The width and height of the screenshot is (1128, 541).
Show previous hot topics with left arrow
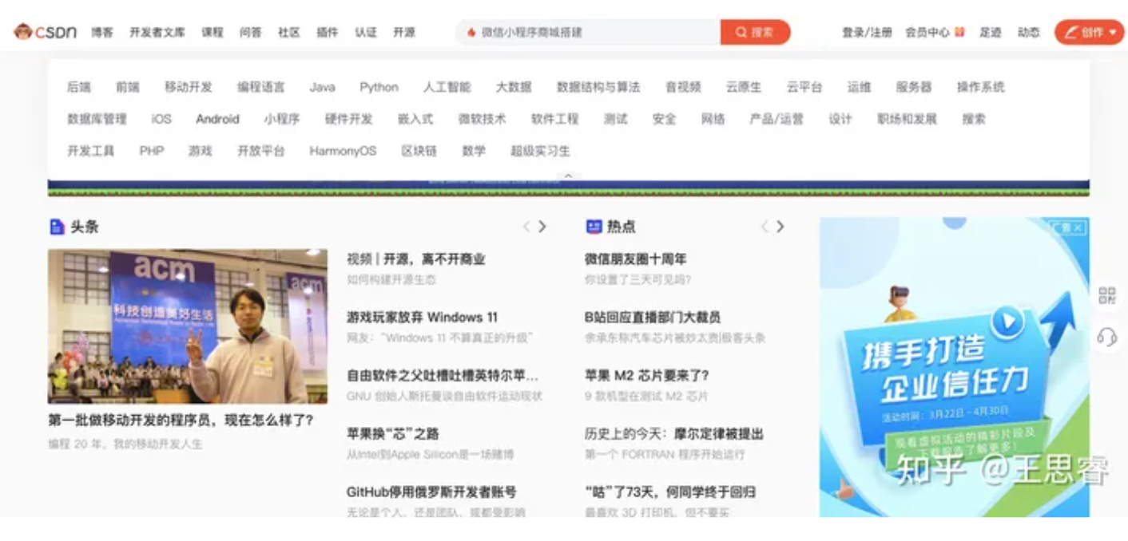(x=765, y=227)
